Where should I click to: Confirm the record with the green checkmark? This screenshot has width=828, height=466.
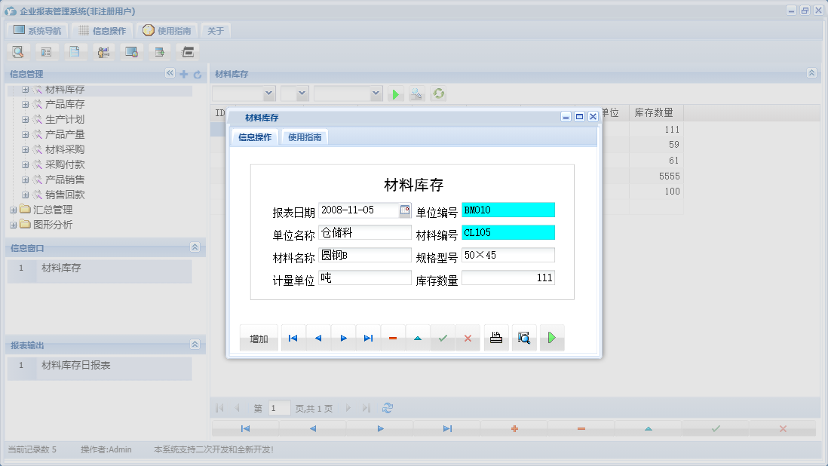pyautogui.click(x=443, y=338)
